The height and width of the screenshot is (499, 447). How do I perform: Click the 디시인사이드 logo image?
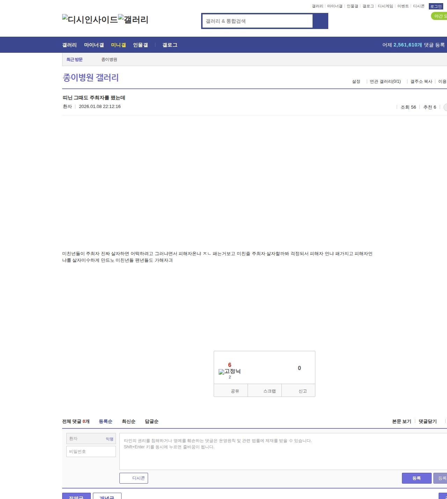[90, 20]
